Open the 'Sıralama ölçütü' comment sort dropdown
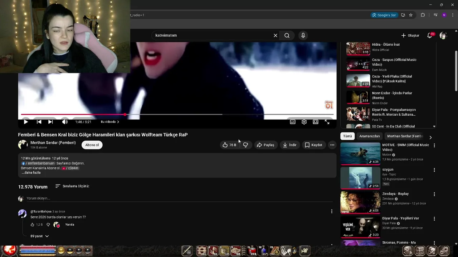458x257 pixels. click(72, 186)
